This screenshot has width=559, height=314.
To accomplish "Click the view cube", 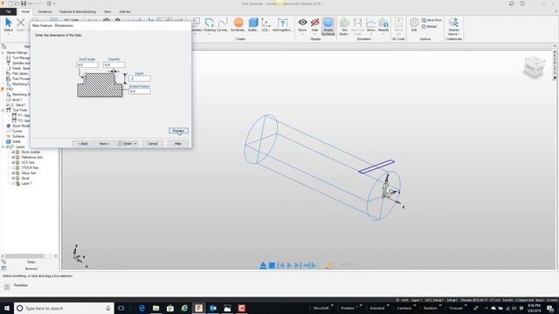I will [x=534, y=66].
